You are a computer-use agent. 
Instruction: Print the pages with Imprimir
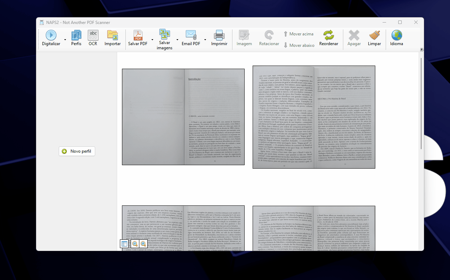(219, 38)
